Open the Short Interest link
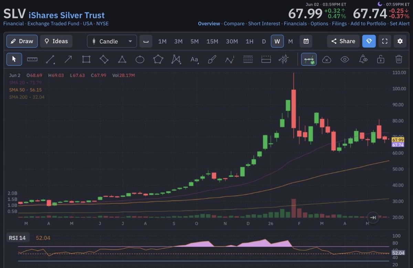413x268 pixels. 264,24
